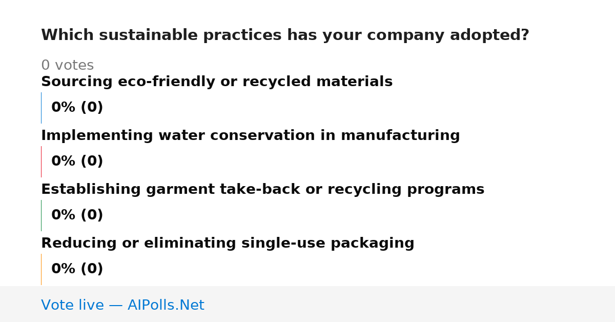Click 0% (0) under Reducing single-use packaging
615x322 pixels.
(x=77, y=269)
